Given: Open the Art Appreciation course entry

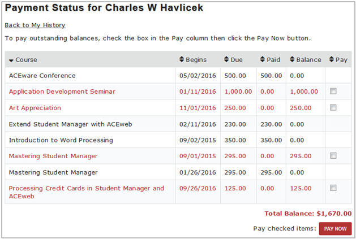Looking at the screenshot, I should [x=35, y=108].
